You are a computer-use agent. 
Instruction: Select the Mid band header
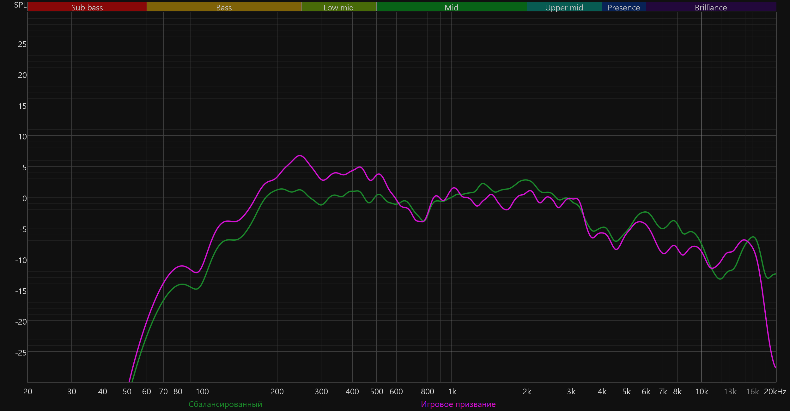tap(451, 7)
